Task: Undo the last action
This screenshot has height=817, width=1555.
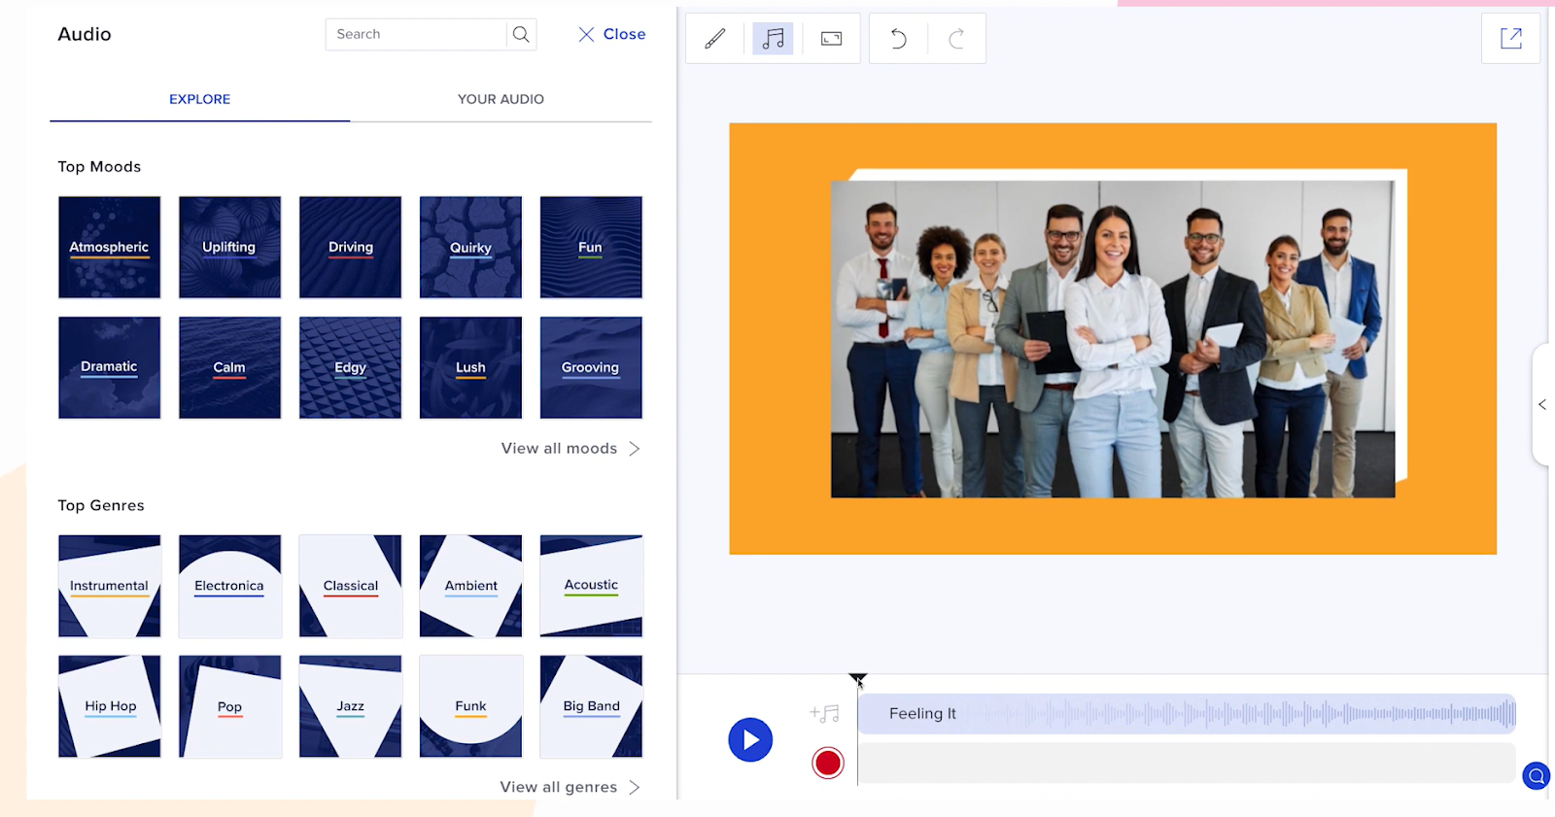Action: click(x=899, y=39)
